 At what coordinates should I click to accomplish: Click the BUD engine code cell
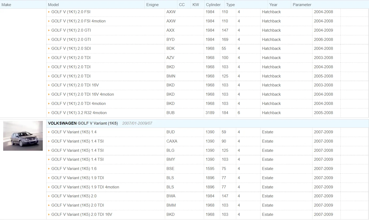point(171,132)
